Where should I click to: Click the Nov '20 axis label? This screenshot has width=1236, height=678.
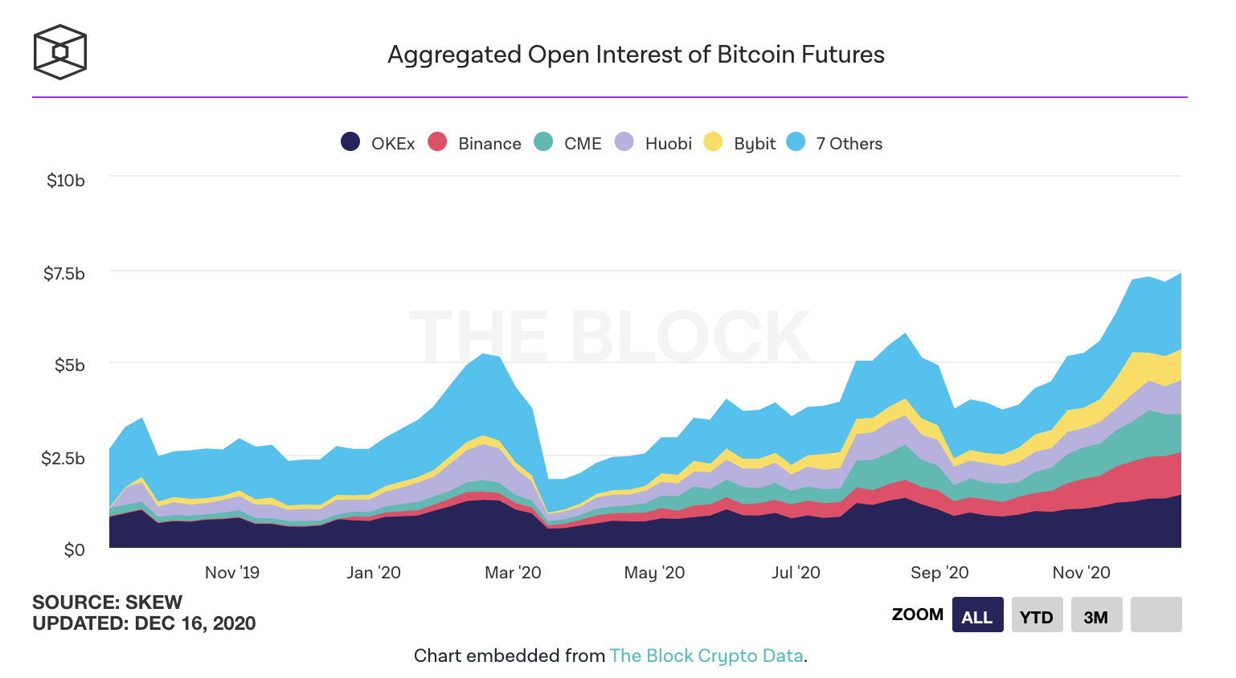pos(1081,573)
